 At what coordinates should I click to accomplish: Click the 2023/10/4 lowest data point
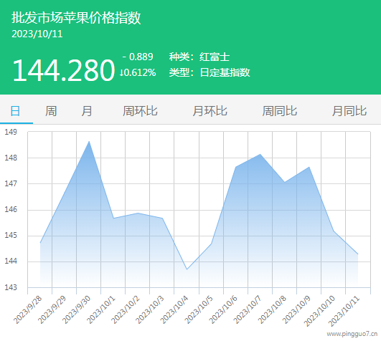pyautogui.click(x=187, y=269)
